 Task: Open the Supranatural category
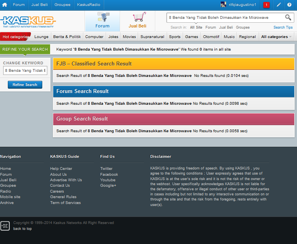(152, 36)
